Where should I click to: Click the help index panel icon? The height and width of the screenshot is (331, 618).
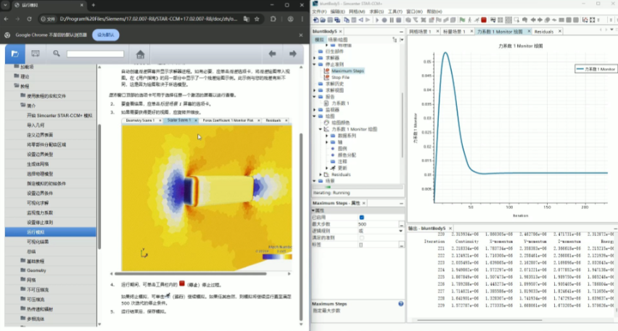pos(36,53)
